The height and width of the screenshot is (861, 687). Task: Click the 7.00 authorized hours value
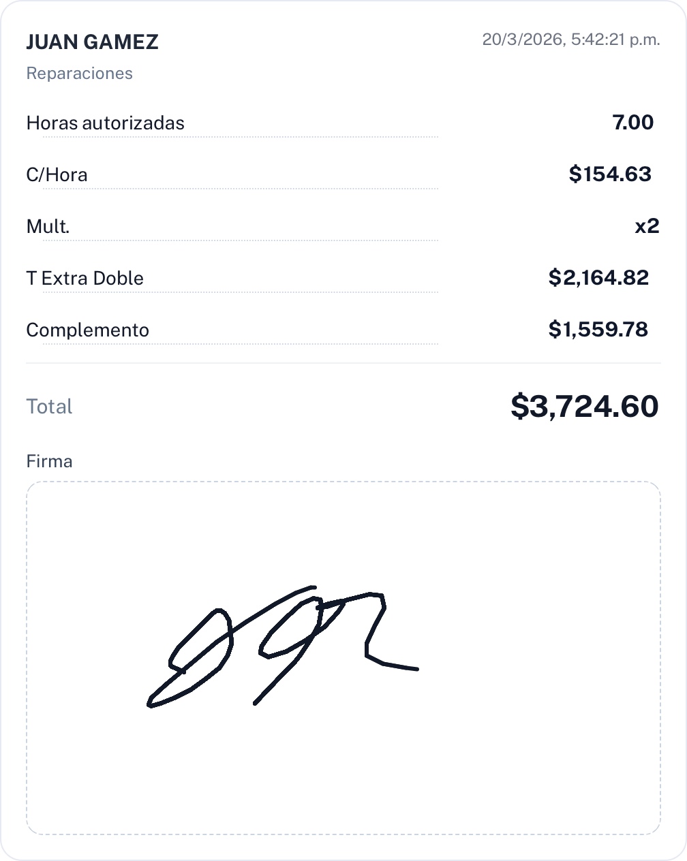click(632, 123)
